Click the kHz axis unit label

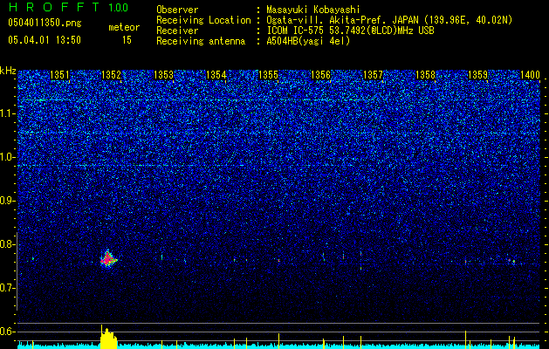[x=8, y=71]
